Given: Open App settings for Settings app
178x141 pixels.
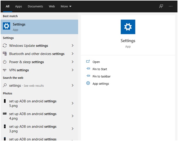Looking at the screenshot, I should (x=100, y=84).
